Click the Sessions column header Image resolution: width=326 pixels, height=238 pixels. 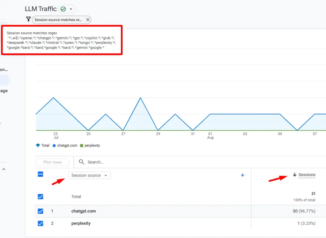[x=307, y=175]
